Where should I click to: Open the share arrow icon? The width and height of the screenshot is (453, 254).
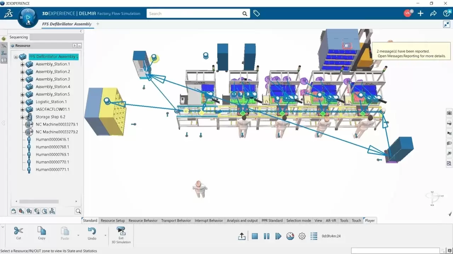coord(433,13)
